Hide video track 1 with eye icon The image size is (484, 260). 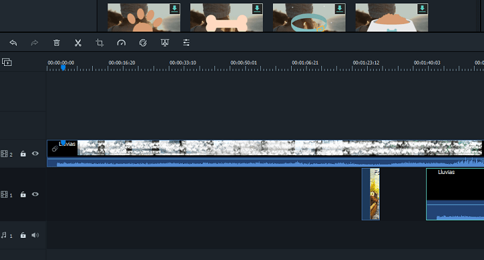[35, 194]
